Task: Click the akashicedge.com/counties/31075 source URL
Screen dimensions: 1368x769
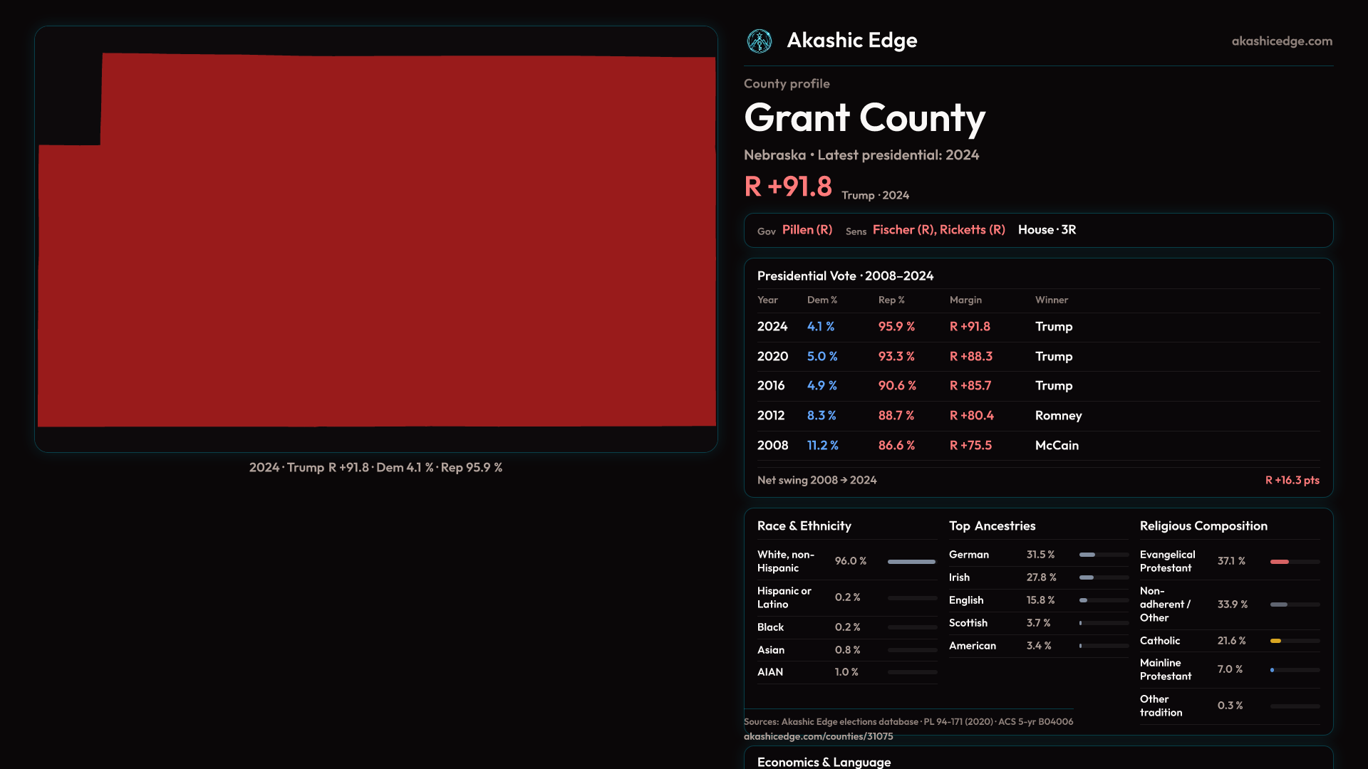Action: pyautogui.click(x=818, y=736)
